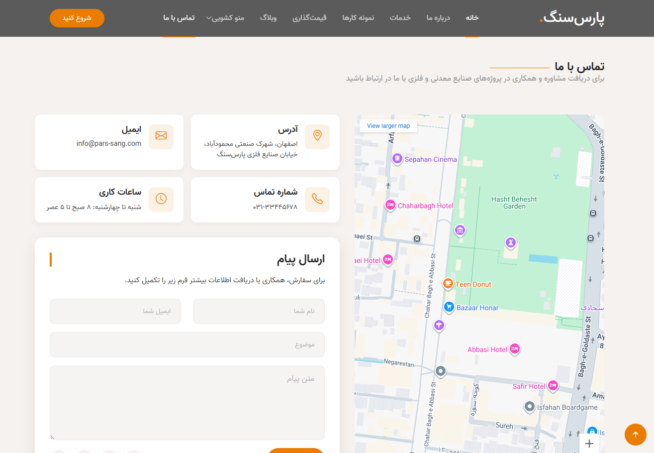Select the Chaharbagh Hotel marker on the map
Viewport: 654px width, 453px height.
pyautogui.click(x=390, y=206)
